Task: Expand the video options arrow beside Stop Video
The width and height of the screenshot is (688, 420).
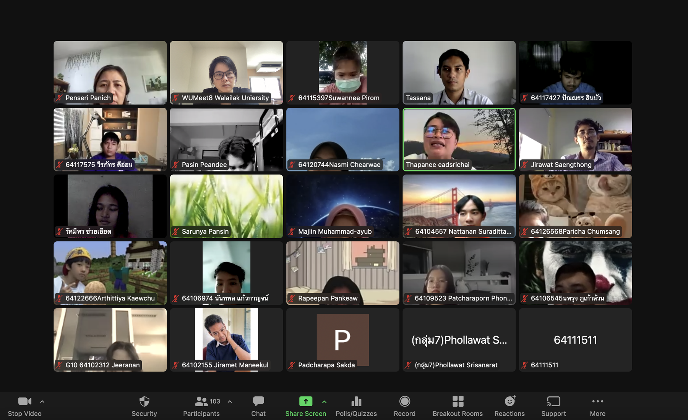Action: point(42,402)
